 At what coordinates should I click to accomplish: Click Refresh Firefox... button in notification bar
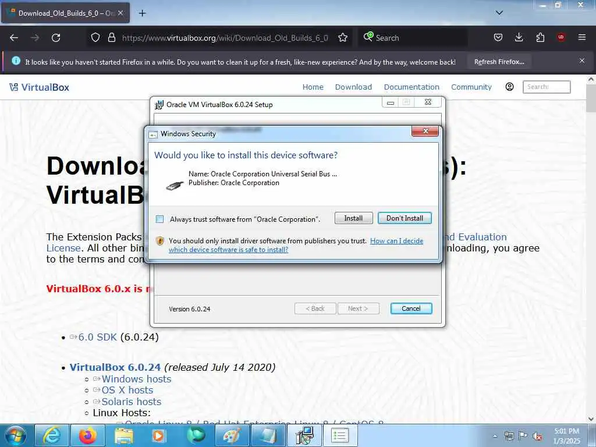click(x=499, y=62)
